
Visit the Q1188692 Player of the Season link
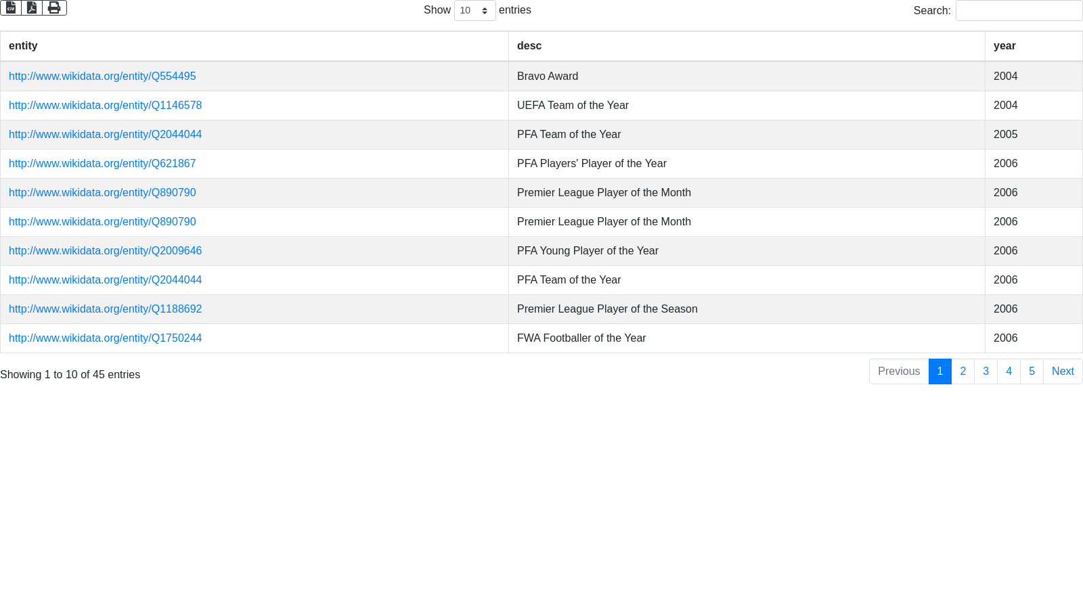tap(105, 309)
